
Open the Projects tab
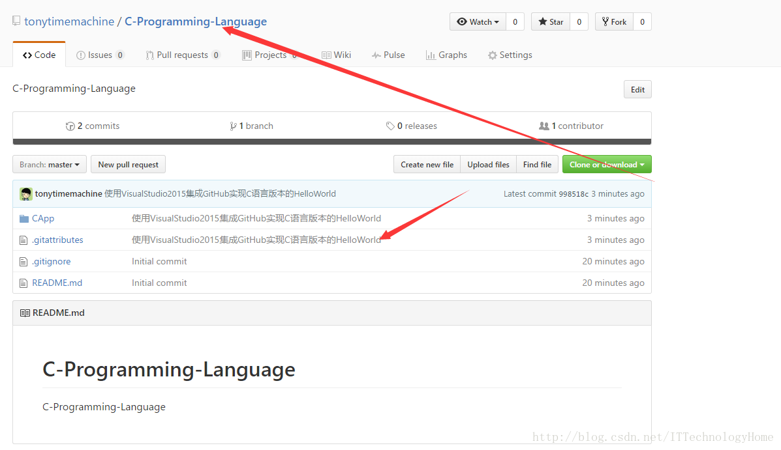[271, 55]
